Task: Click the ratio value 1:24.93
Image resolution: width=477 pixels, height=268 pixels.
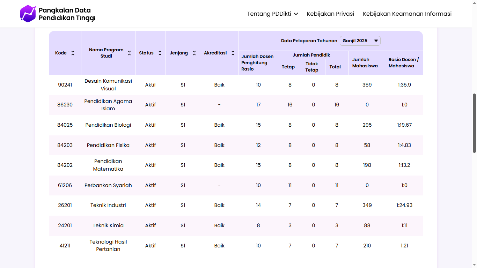Action: pyautogui.click(x=404, y=205)
